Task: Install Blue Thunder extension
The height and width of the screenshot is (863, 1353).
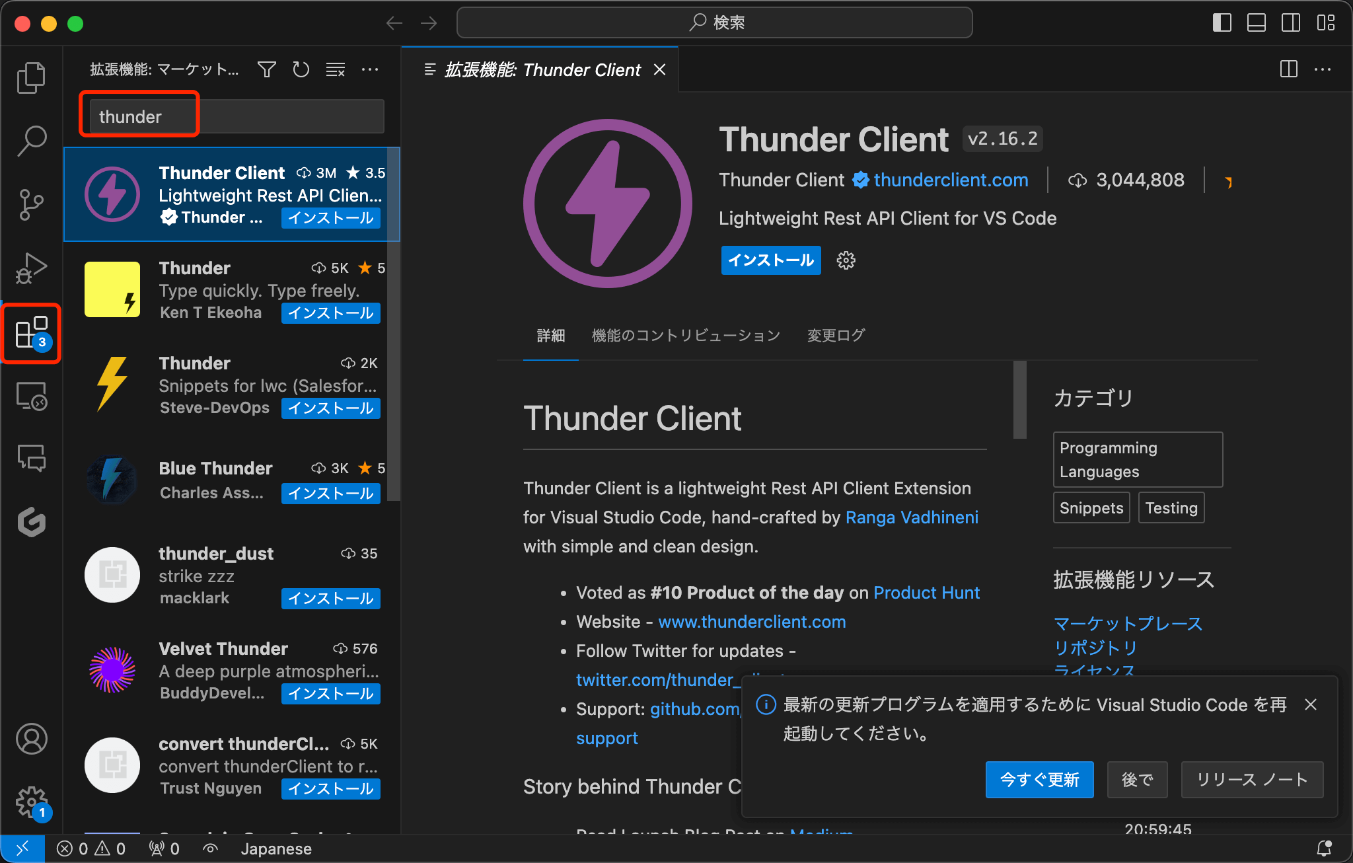Action: [330, 494]
